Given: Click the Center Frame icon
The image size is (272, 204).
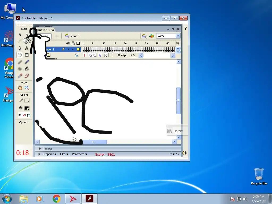Looking at the screenshot, I should tap(84, 55).
